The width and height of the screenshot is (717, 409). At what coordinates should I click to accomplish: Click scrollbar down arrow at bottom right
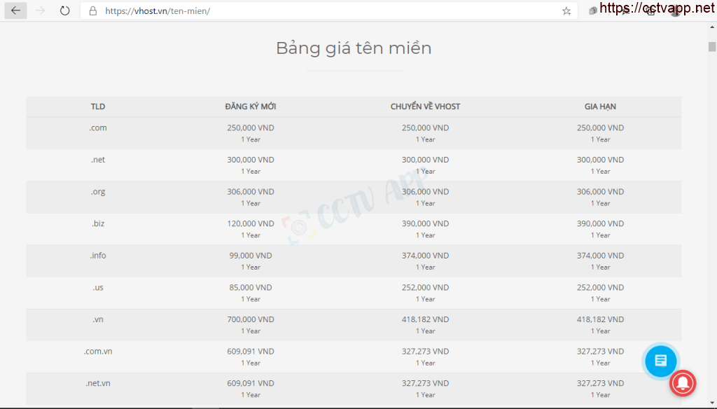711,403
